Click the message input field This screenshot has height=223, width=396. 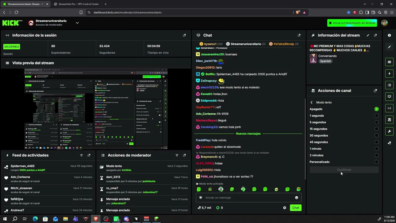(248, 198)
